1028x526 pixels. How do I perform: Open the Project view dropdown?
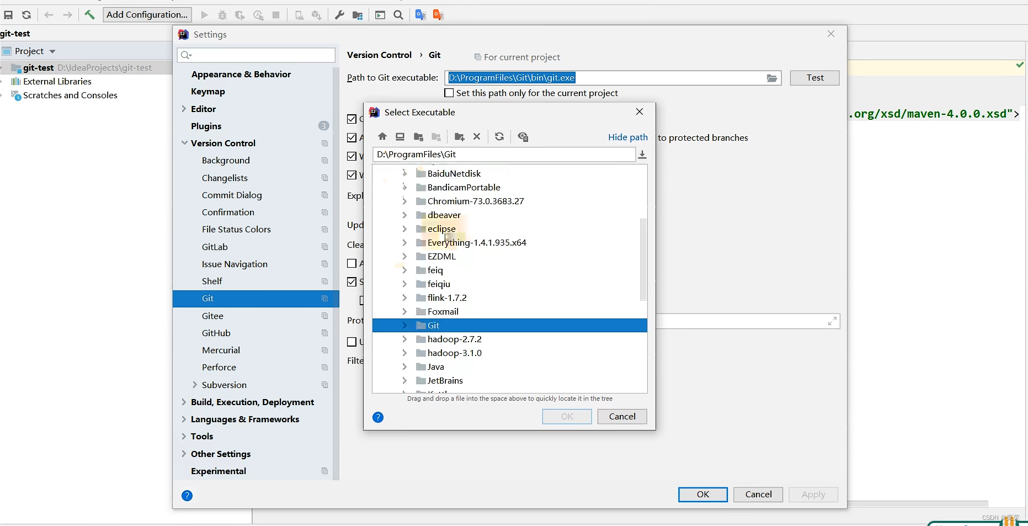[52, 51]
